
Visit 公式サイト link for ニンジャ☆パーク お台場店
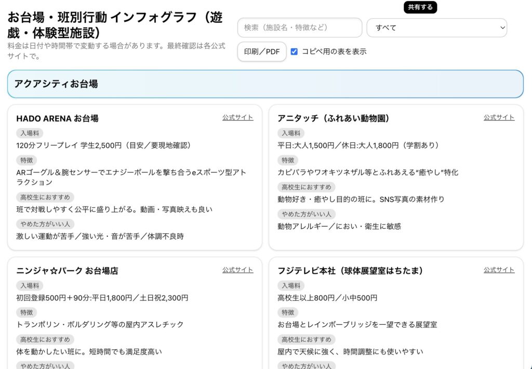(237, 270)
